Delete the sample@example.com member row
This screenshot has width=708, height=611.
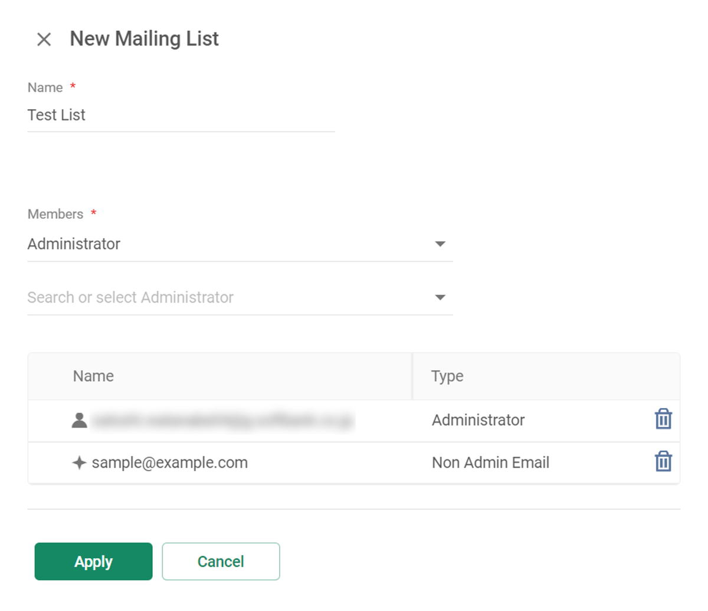click(x=663, y=462)
